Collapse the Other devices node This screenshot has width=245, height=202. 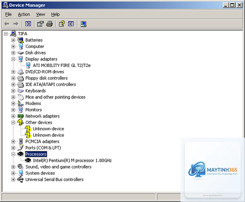(13, 123)
